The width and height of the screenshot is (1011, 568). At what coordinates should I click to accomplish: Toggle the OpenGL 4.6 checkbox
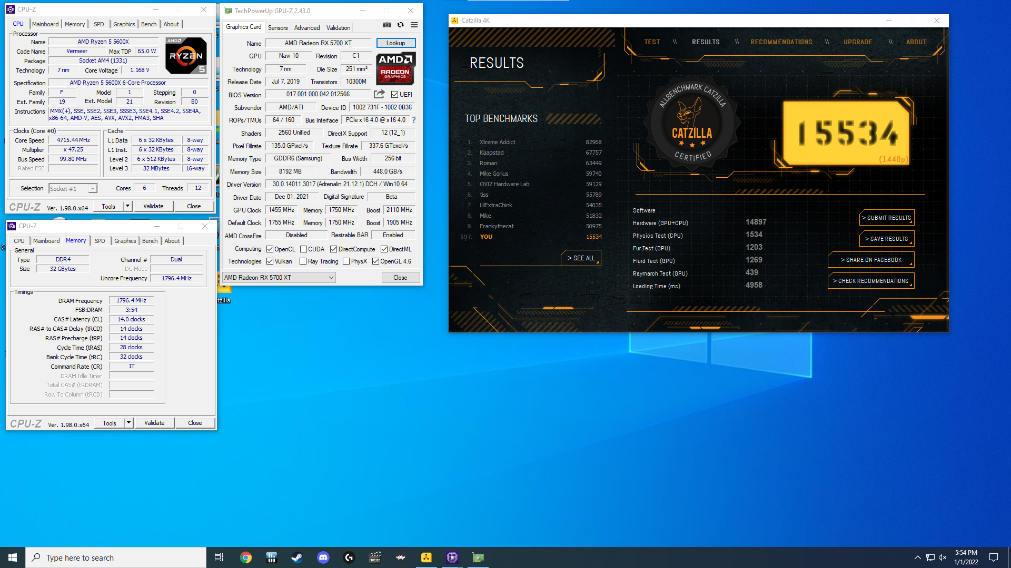pos(376,261)
